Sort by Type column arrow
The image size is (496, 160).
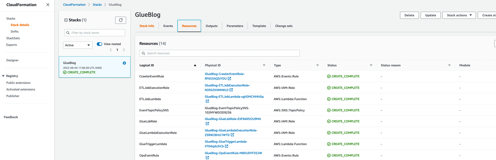318,65
